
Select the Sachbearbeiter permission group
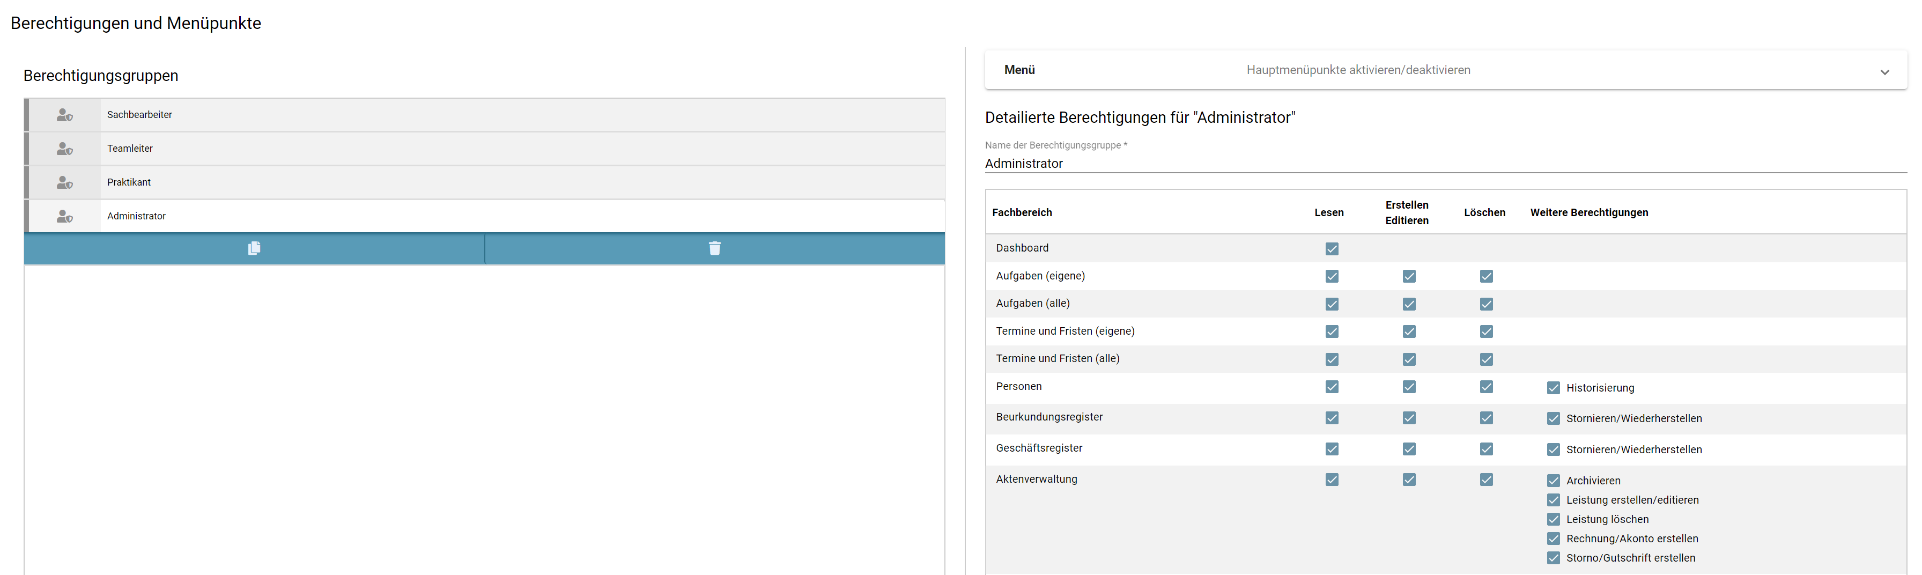click(x=485, y=115)
